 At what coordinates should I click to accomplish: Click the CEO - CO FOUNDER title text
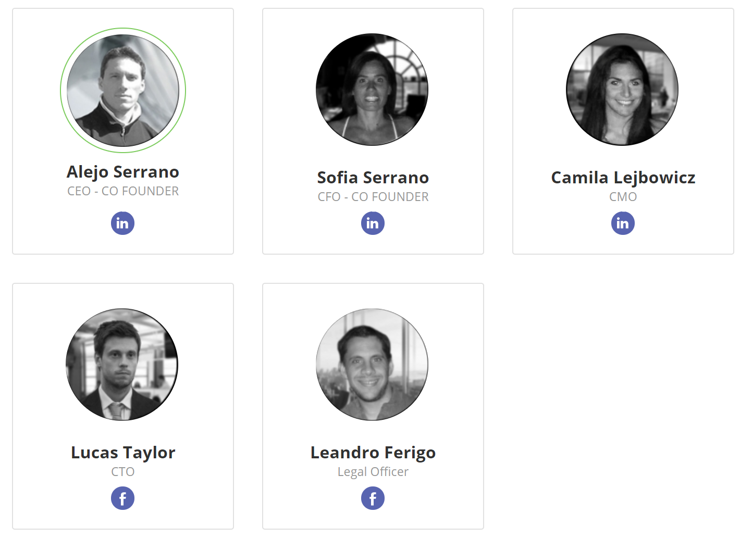[123, 191]
